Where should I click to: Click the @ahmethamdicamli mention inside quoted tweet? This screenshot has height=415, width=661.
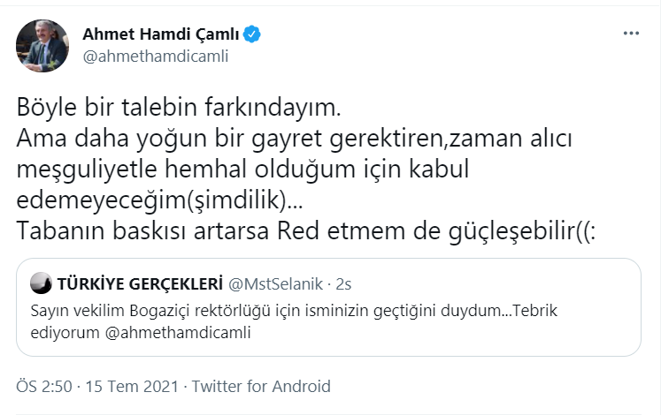click(163, 333)
